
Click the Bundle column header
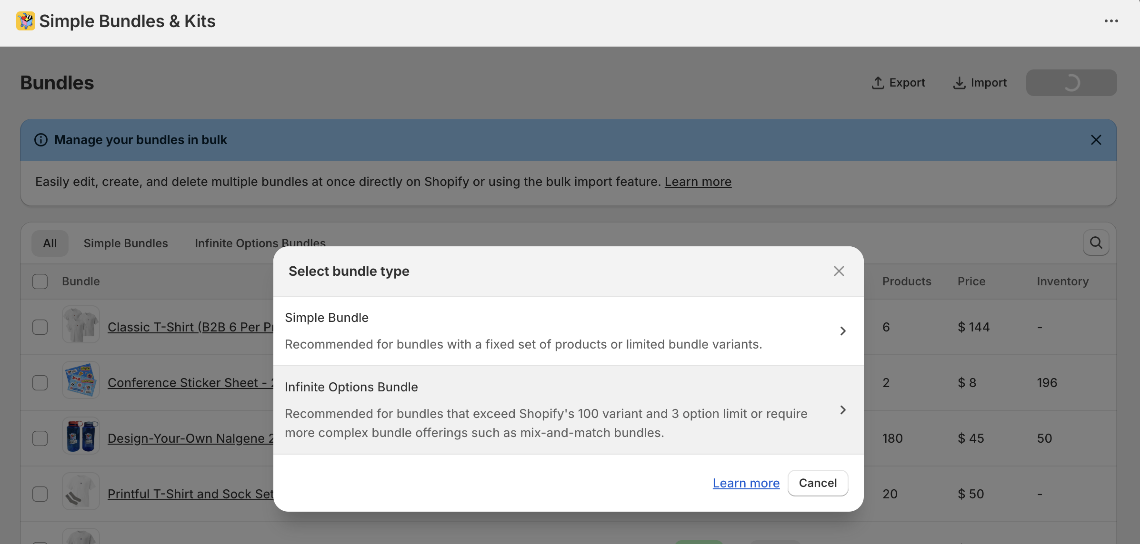[81, 282]
